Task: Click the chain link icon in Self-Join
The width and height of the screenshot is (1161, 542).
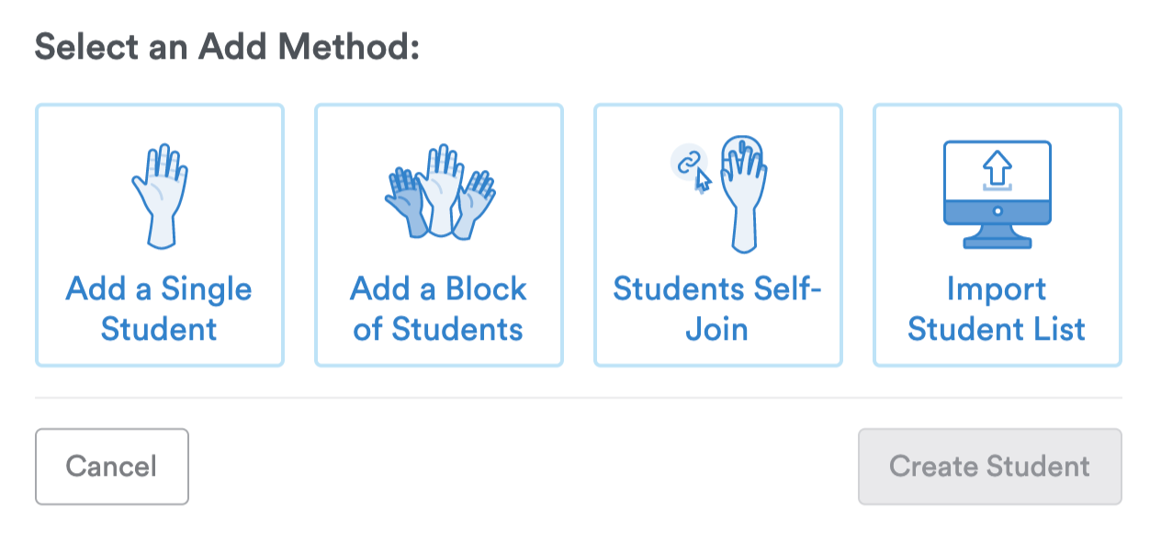Action: (686, 163)
